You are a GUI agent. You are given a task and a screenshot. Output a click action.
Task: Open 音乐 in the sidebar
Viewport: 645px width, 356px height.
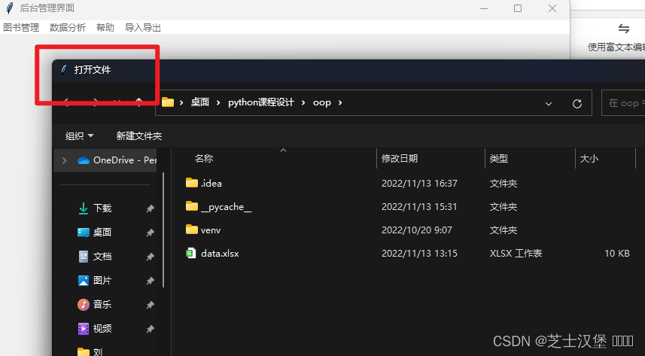click(x=102, y=305)
